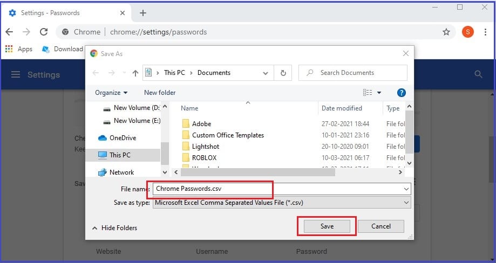Select This PC in address path

tap(174, 73)
